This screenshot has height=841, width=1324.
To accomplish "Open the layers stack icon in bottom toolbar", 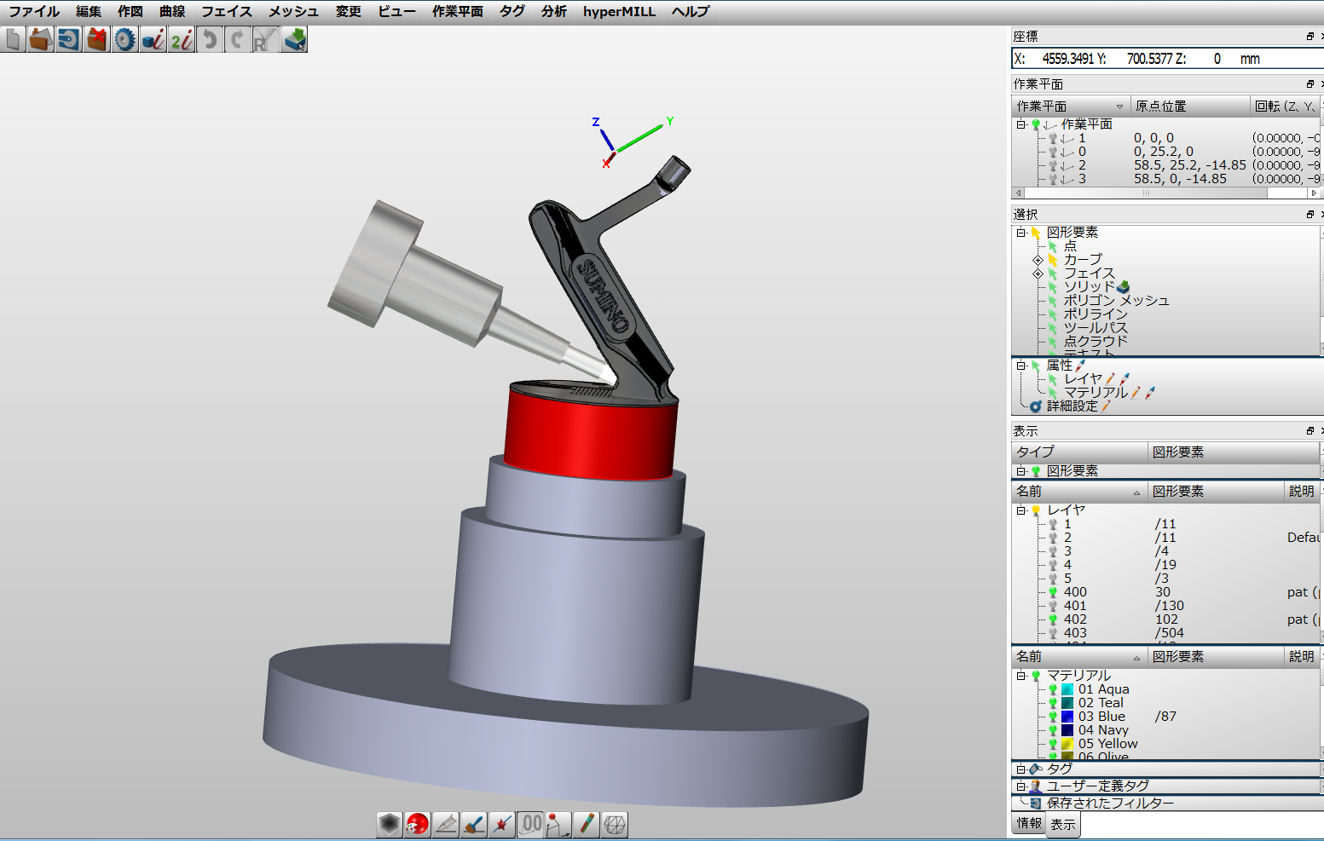I will (x=390, y=824).
